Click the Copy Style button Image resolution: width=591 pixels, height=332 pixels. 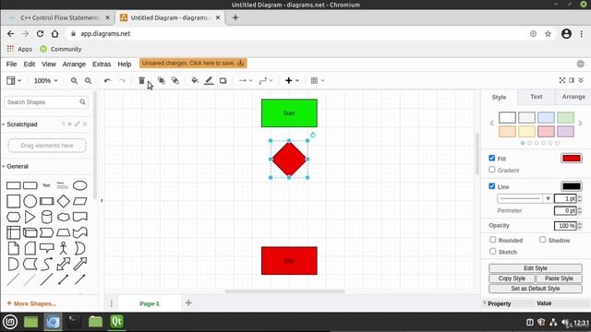click(512, 279)
